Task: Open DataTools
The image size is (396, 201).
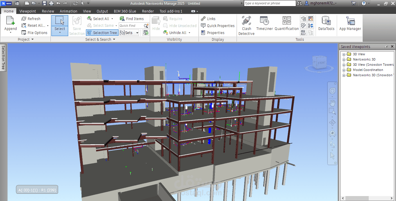Action: click(326, 24)
